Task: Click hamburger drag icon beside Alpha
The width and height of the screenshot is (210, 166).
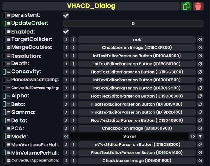Action: coord(9,96)
